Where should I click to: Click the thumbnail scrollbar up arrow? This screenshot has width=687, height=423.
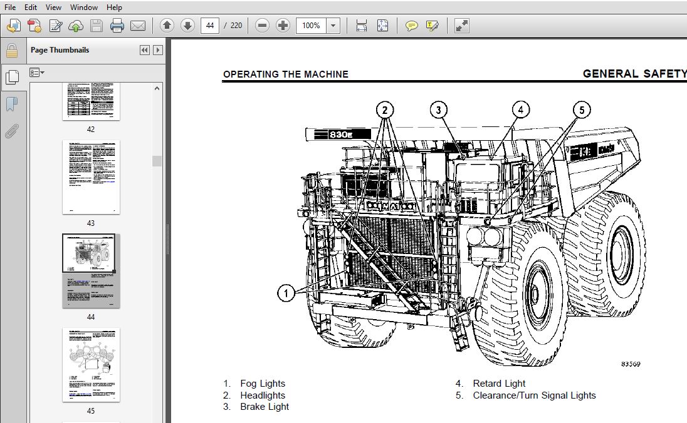157,88
